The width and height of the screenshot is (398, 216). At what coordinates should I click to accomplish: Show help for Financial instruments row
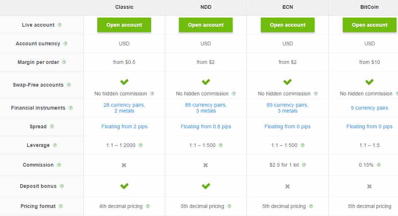coord(71,108)
